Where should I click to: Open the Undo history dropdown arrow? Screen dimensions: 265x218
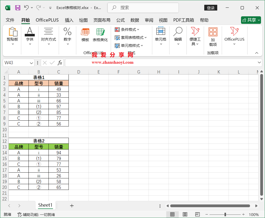[x=32, y=8]
